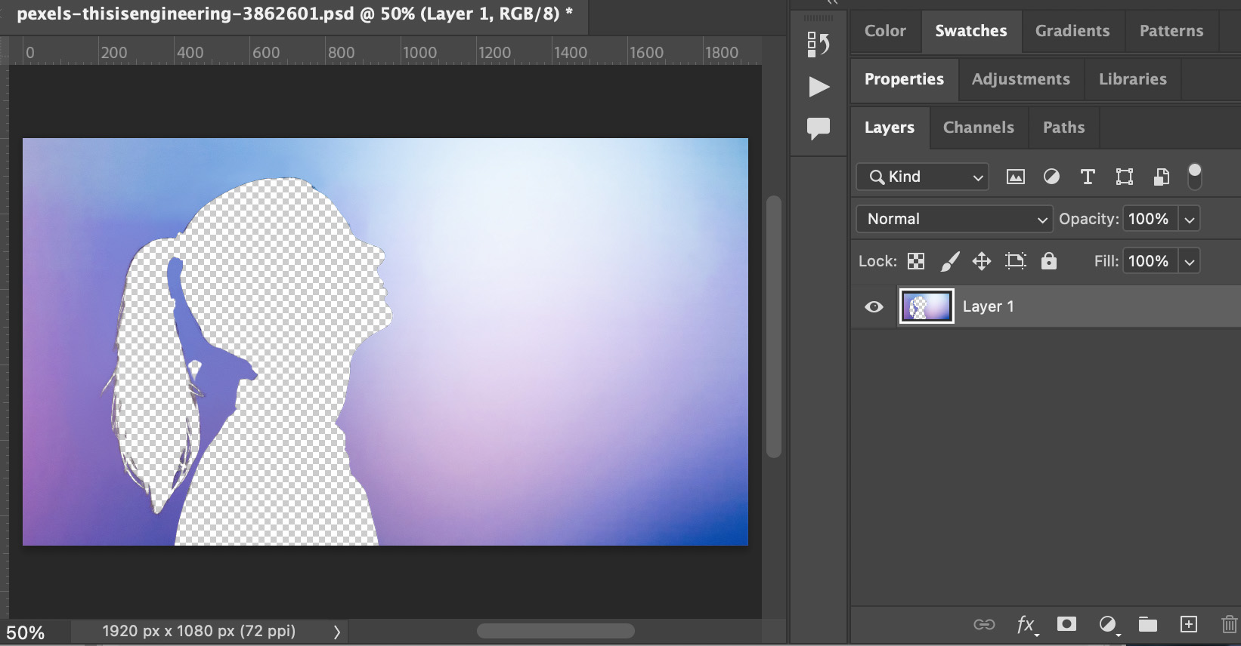Create a new layer with plus icon

pos(1188,624)
